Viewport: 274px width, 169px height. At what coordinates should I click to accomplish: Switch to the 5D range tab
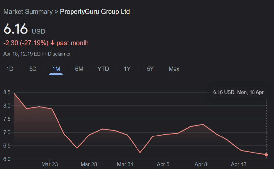[x=33, y=69]
